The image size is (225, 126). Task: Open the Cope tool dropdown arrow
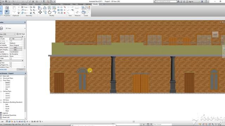point(29,7)
